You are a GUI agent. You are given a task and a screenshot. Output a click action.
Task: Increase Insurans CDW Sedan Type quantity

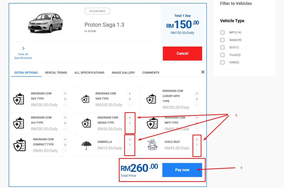pos(130,118)
